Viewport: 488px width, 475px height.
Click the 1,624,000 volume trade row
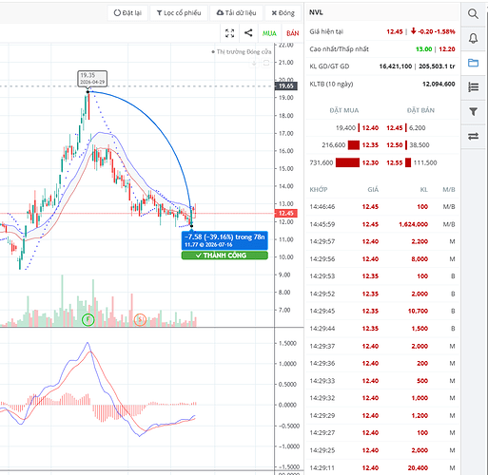[382, 224]
